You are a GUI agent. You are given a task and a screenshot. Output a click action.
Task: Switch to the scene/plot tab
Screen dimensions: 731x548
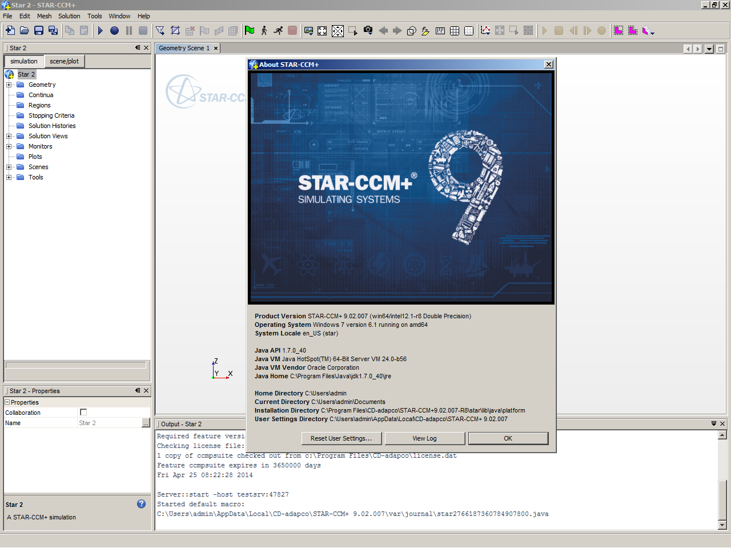tap(64, 61)
